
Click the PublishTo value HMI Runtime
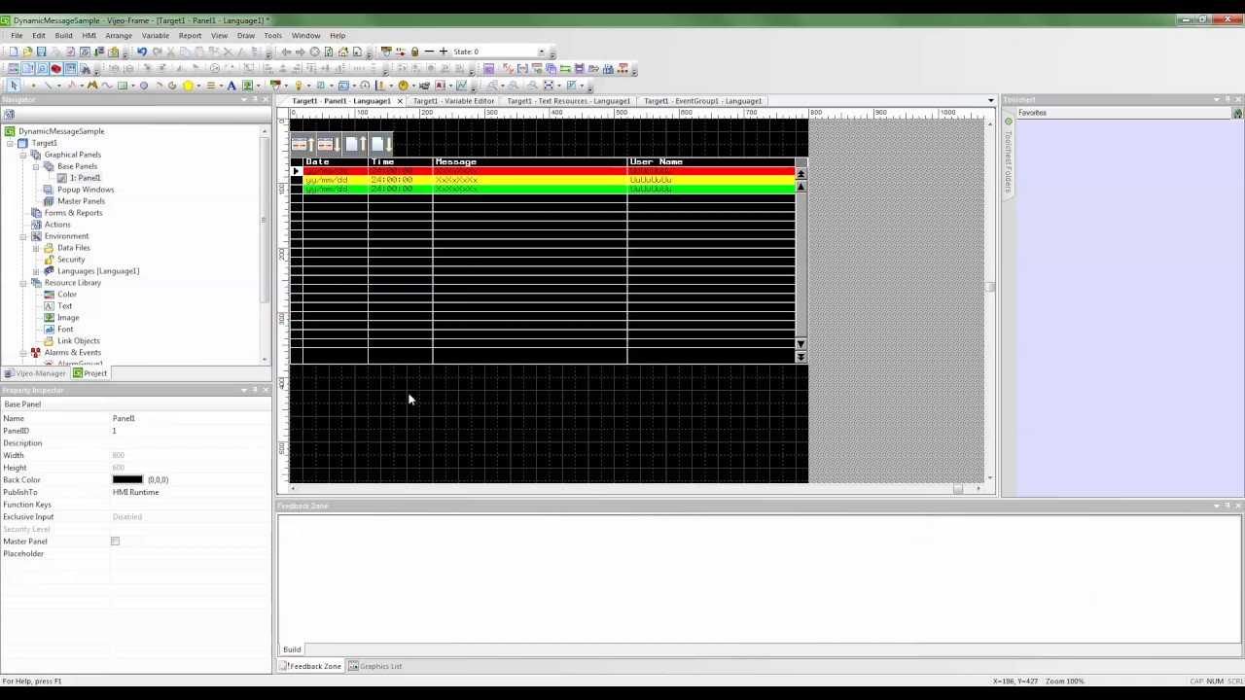pos(191,492)
